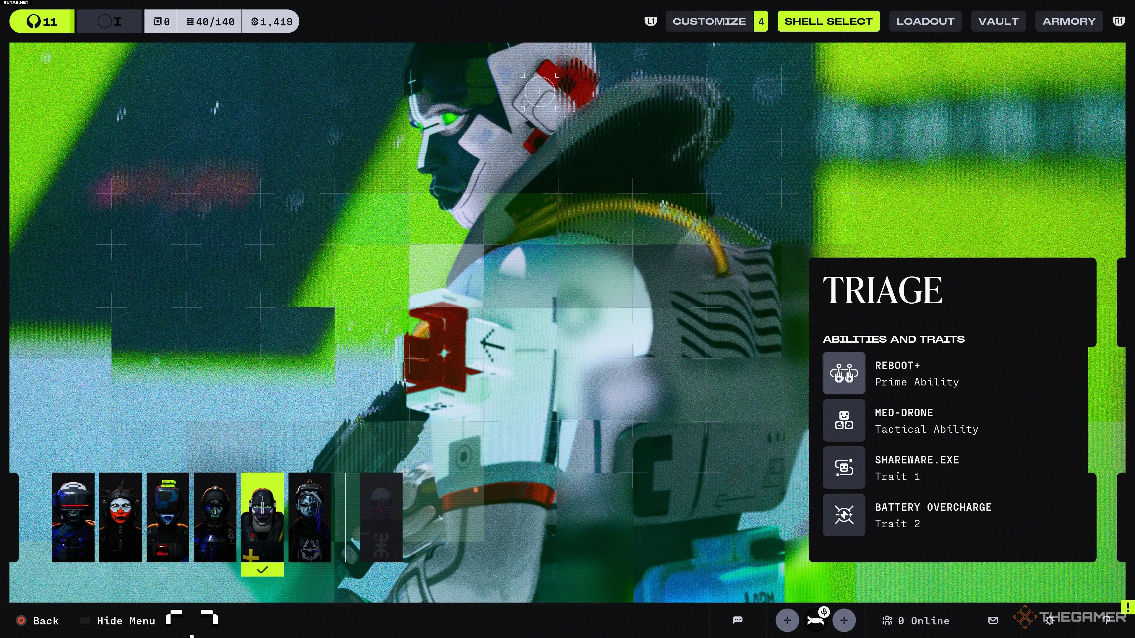Click the REBOOT+ Prime Ability icon
Screen dimensions: 1135x638
(x=844, y=373)
